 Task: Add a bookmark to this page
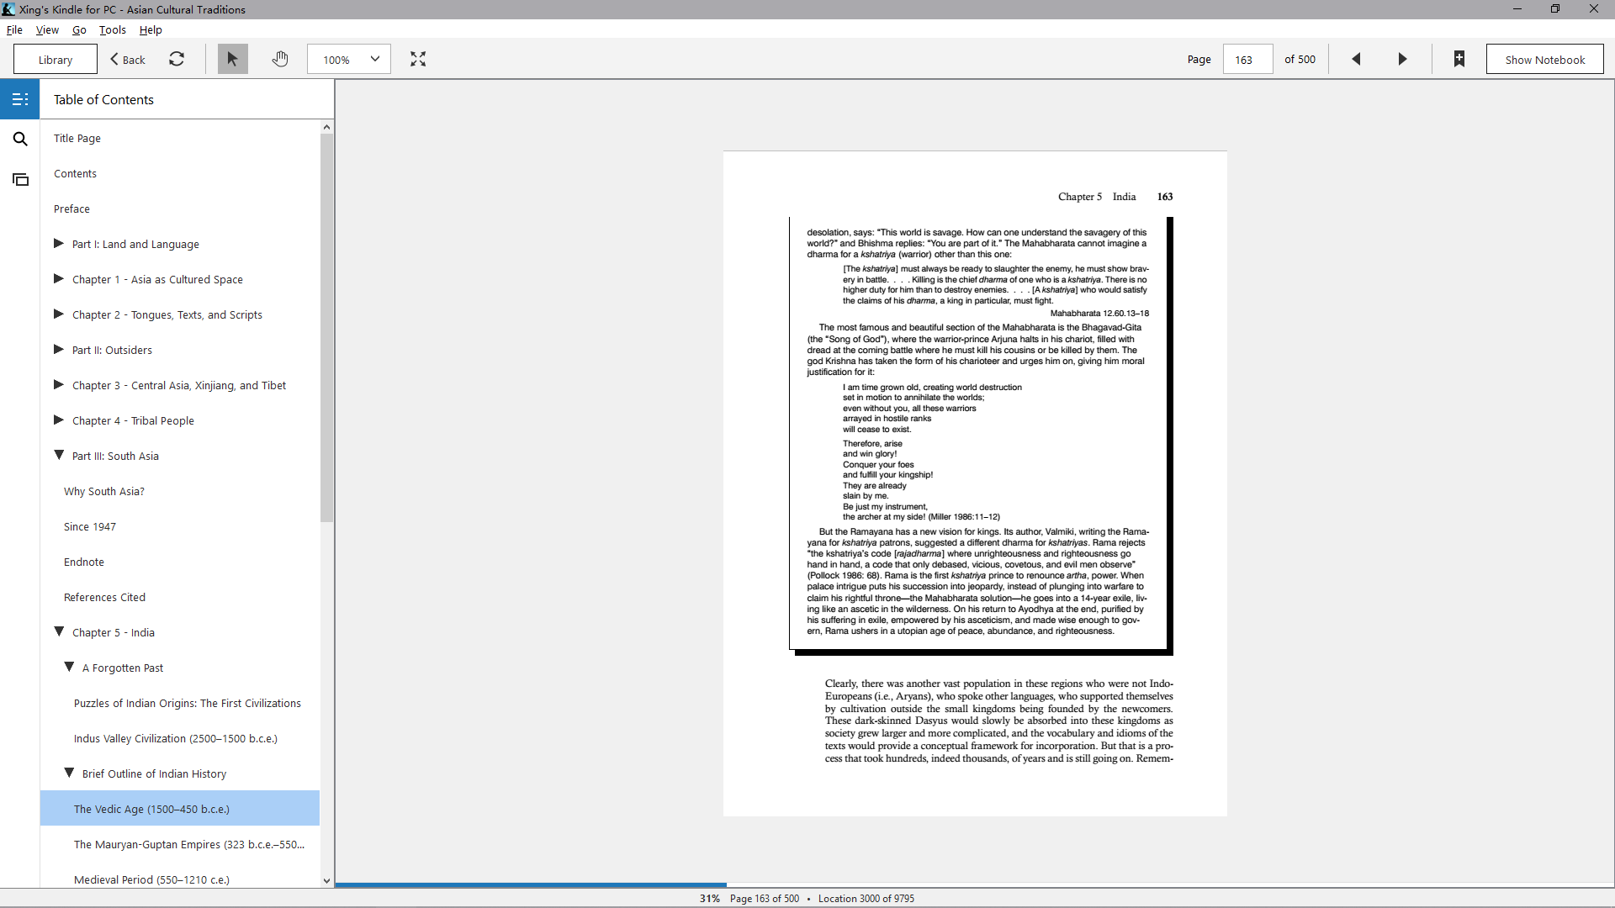(x=1459, y=59)
